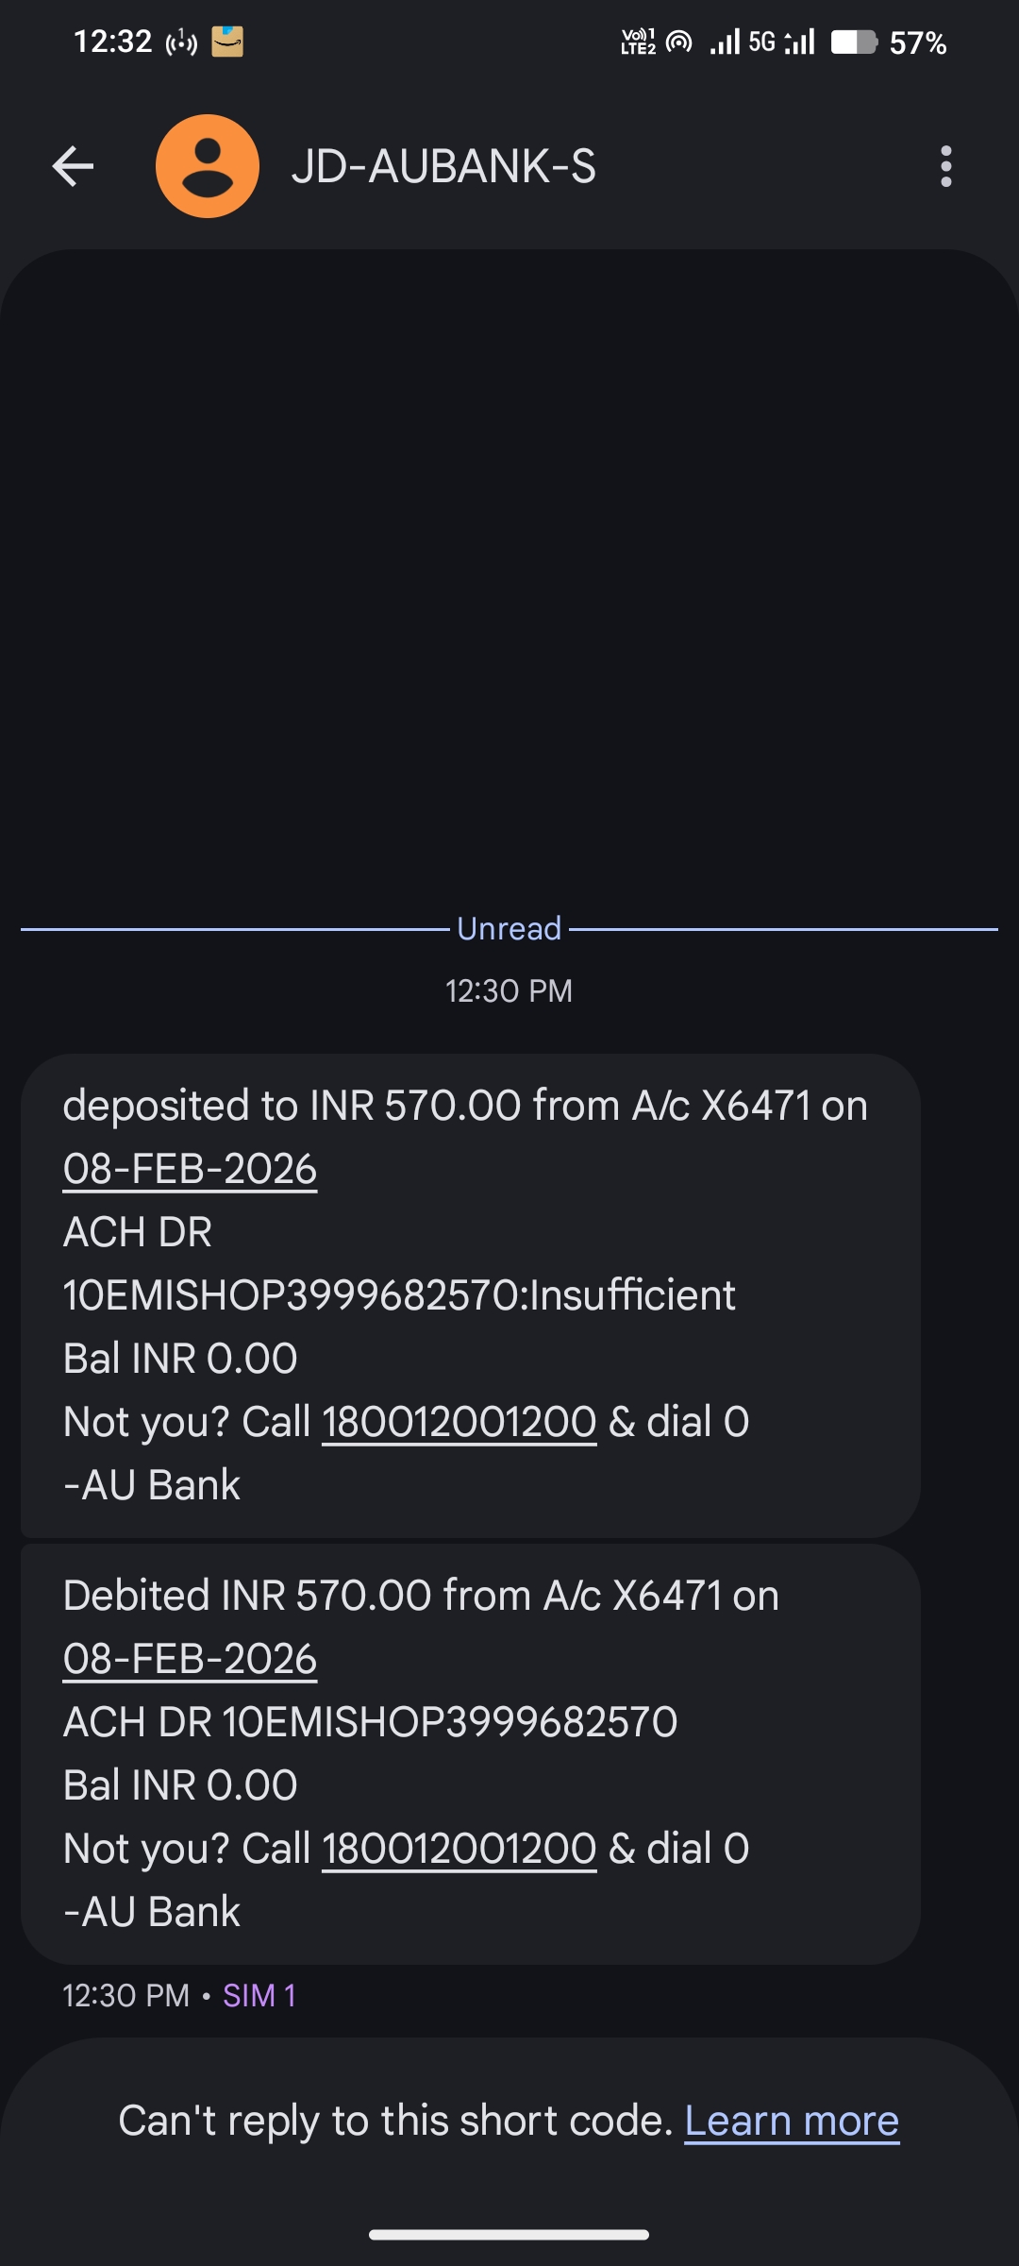The image size is (1019, 2266).
Task: Tap the VoLTE indicator in status bar
Action: tap(638, 42)
